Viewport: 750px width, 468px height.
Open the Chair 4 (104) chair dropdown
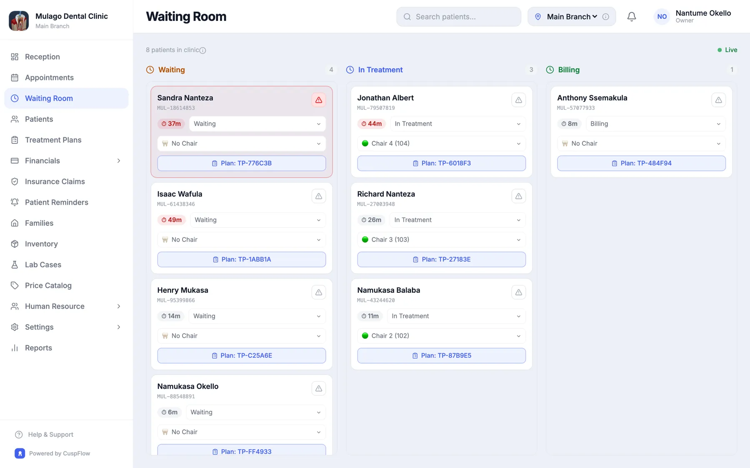[441, 144]
